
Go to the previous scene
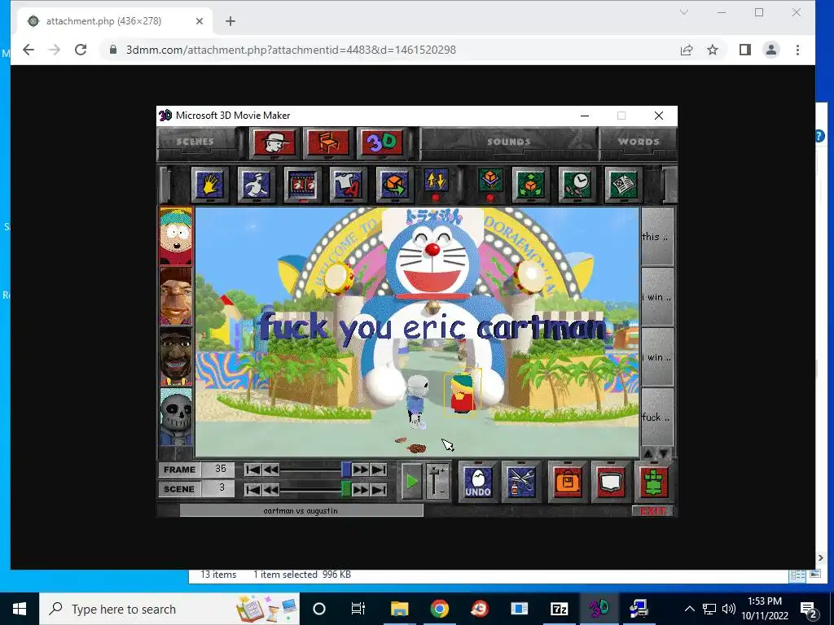coord(270,489)
